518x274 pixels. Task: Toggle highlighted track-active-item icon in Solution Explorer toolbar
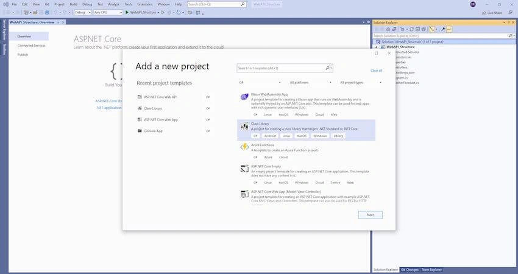(432, 29)
